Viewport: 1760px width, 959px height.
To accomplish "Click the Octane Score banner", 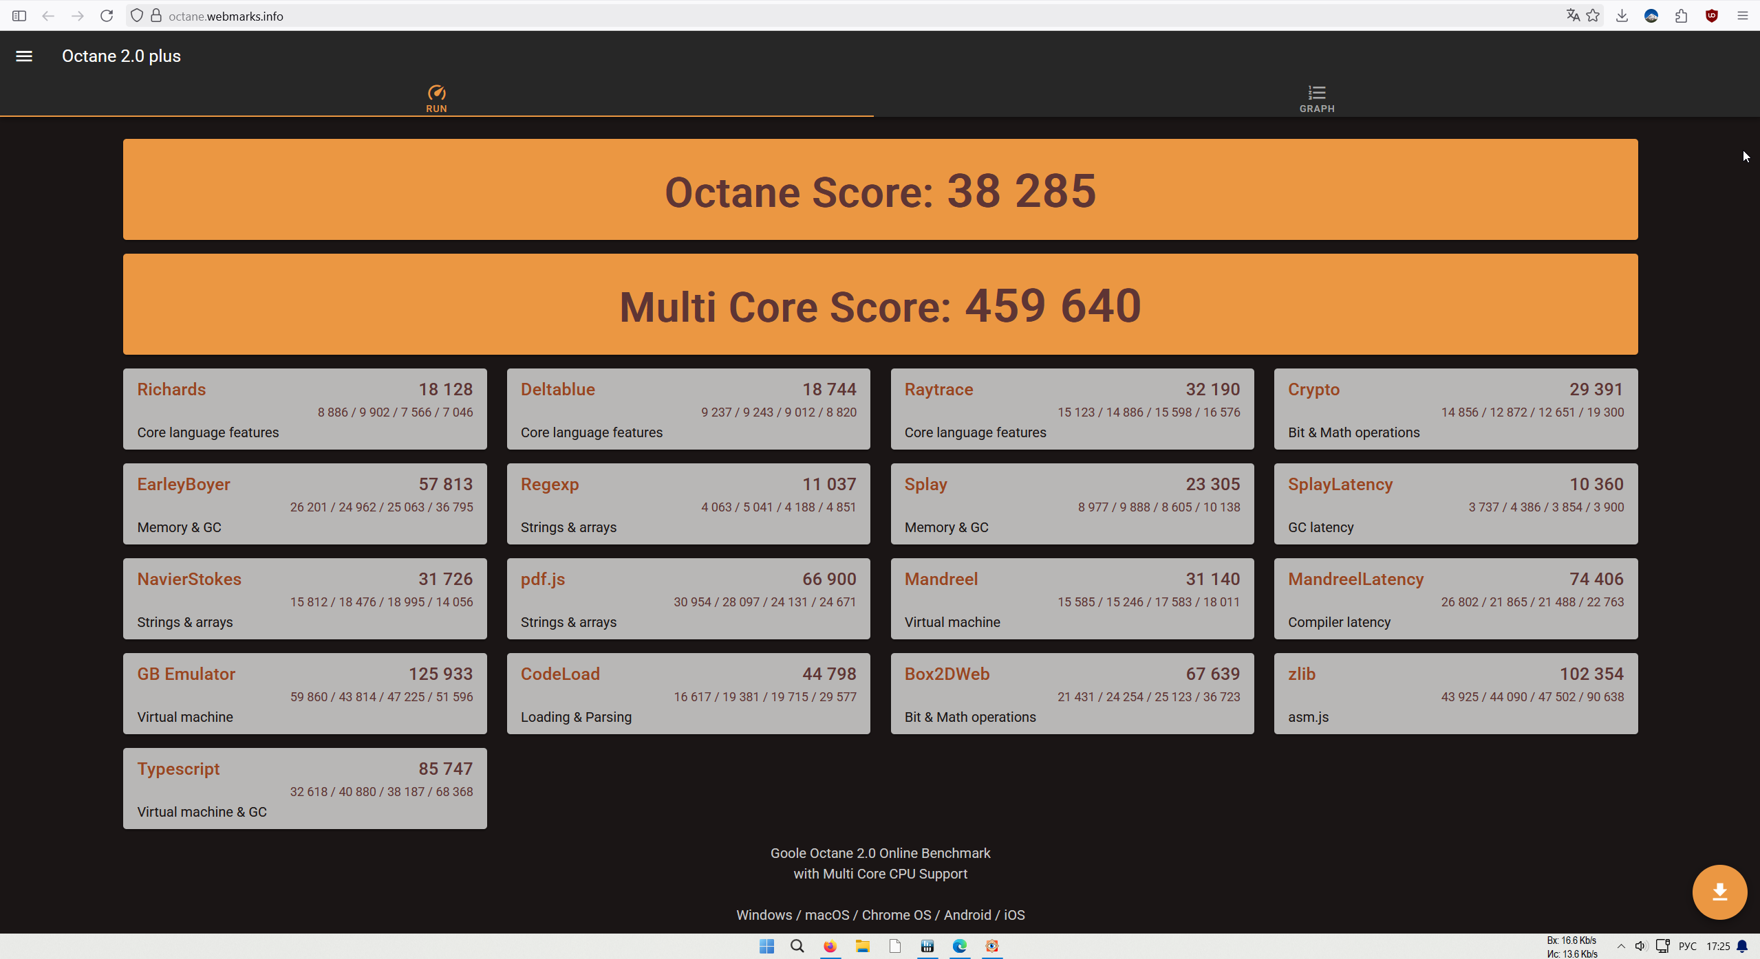I will click(x=880, y=190).
